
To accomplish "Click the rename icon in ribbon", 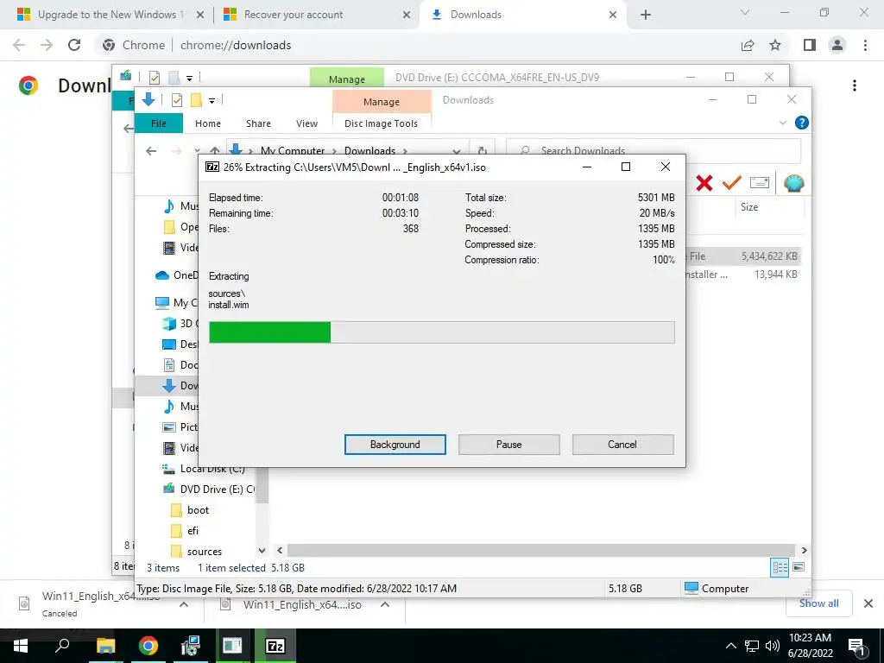I will pos(760,183).
